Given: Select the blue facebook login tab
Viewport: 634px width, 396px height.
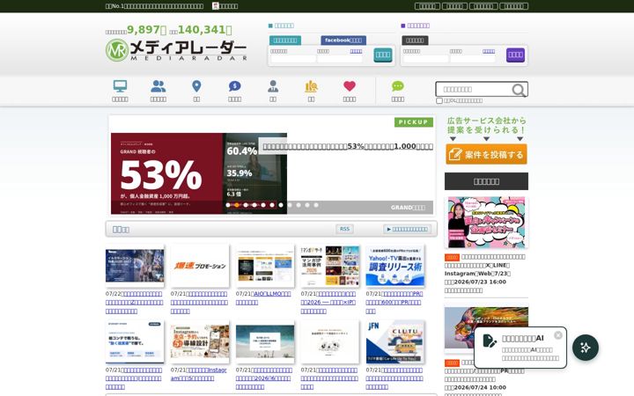Looking at the screenshot, I should coord(343,40).
